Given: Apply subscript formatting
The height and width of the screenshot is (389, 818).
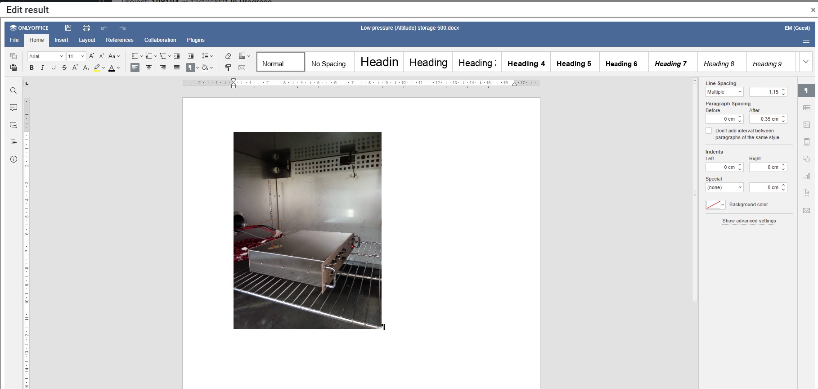Looking at the screenshot, I should tap(86, 68).
